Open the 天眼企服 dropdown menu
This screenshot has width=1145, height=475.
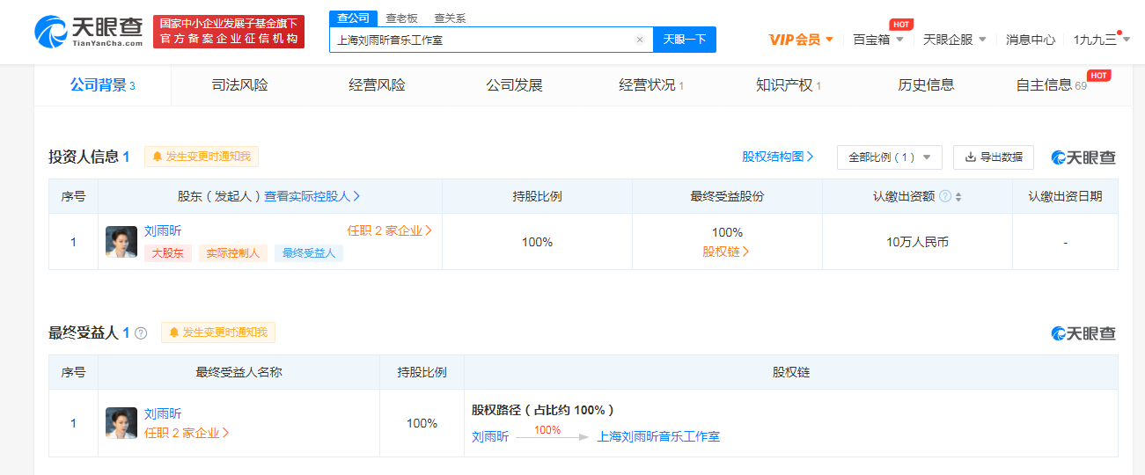[x=955, y=40]
